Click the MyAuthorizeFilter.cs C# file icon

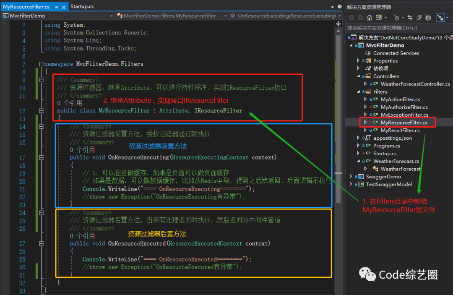(x=375, y=107)
